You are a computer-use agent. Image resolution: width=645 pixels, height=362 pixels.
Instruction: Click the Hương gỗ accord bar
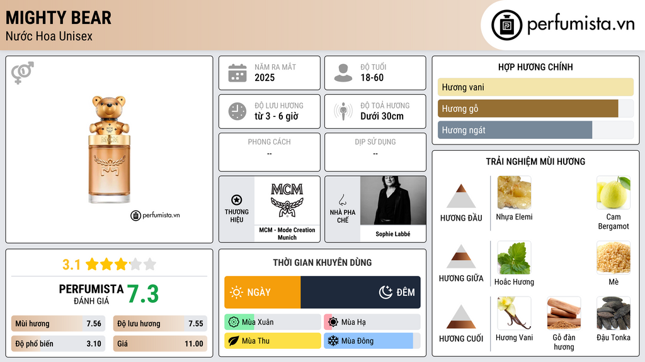pyautogui.click(x=535, y=108)
